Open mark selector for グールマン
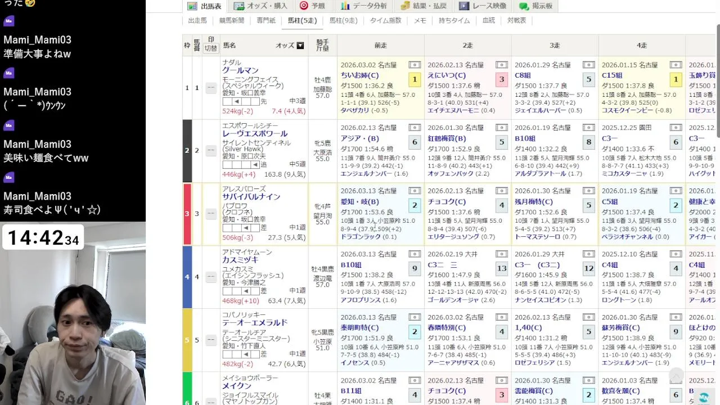This screenshot has height=405, width=720. point(211,88)
